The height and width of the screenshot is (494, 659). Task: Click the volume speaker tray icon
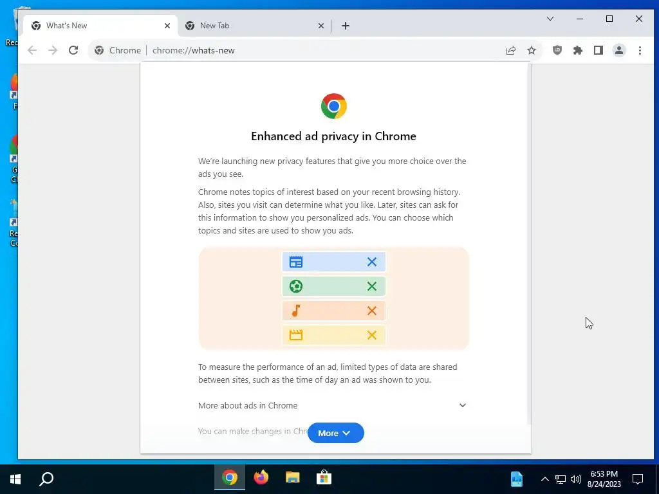(576, 479)
